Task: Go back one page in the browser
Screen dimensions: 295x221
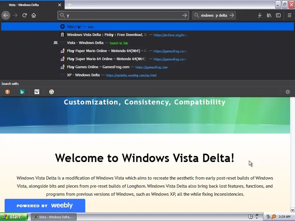Action: 6,15
